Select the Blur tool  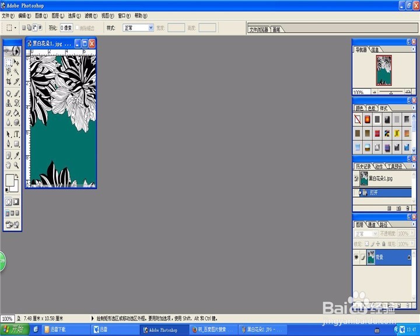pyautogui.click(x=9, y=122)
